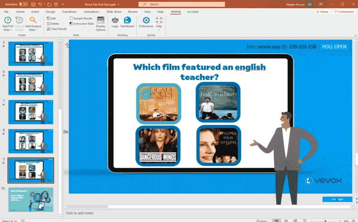Select slide 7 thumbnail
The height and width of the screenshot is (222, 358).
(31, 112)
